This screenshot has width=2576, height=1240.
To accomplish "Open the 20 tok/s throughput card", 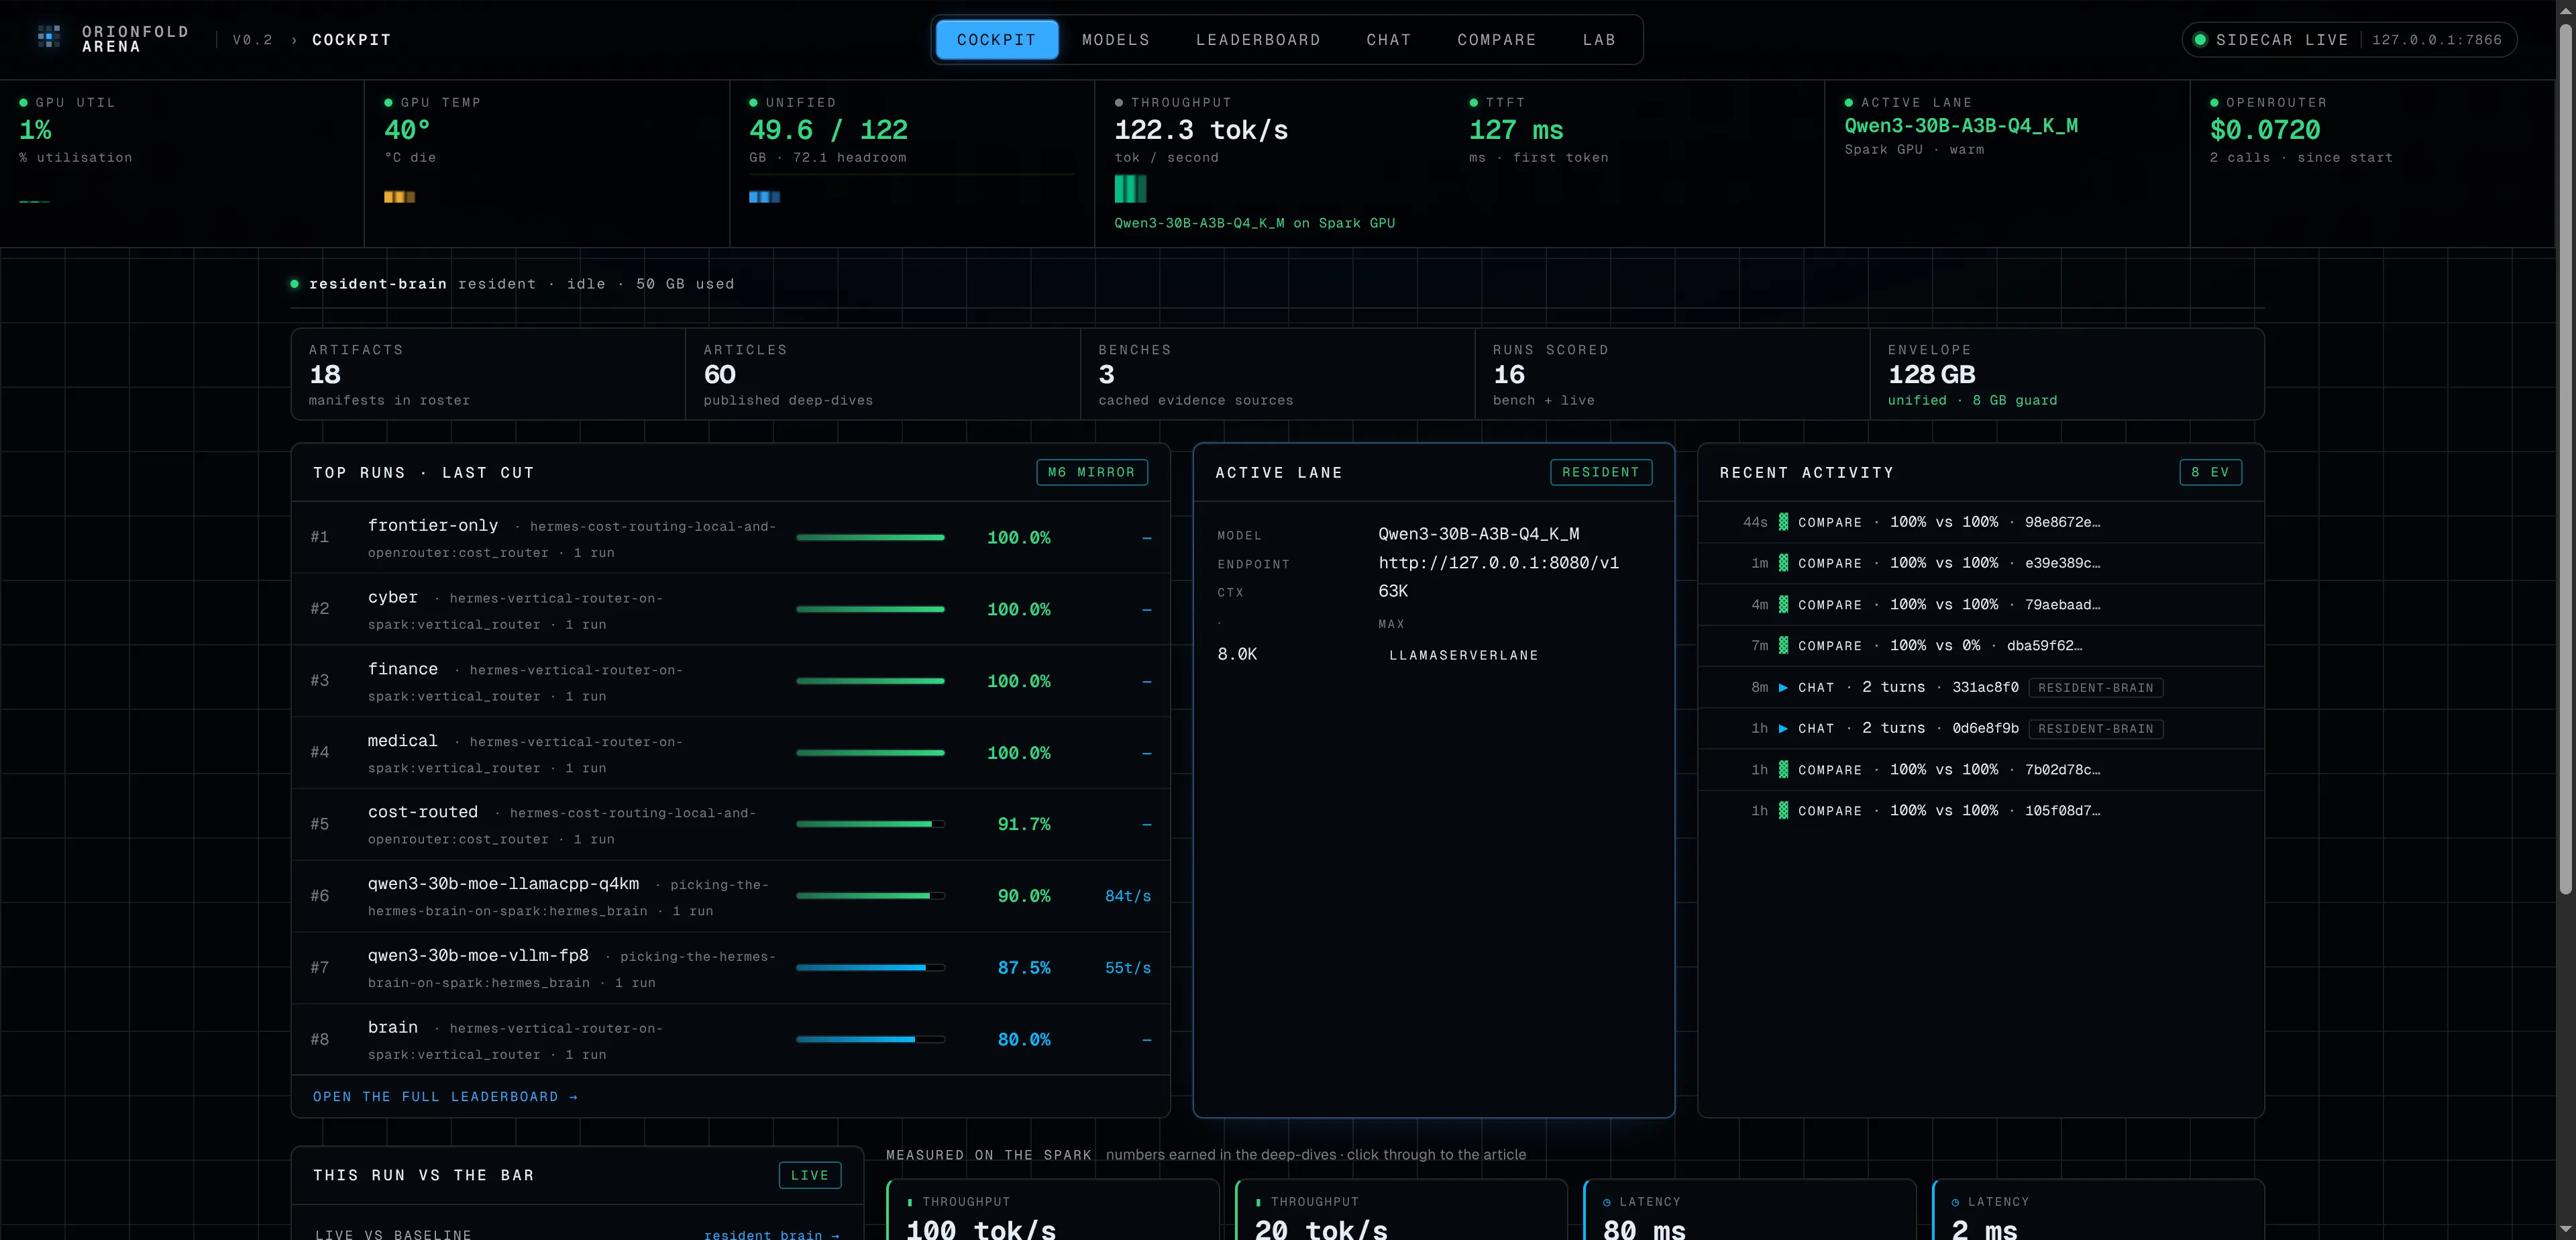I will pyautogui.click(x=1401, y=1210).
